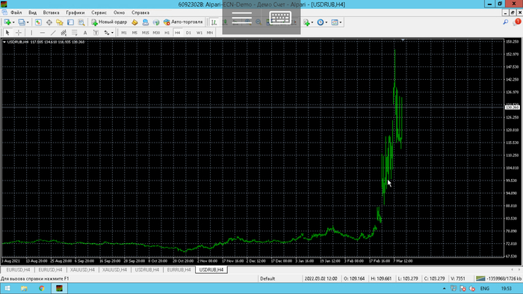The image size is (523, 294).
Task: Switch to the EURRUB,H4 chart tab
Action: [179, 269]
